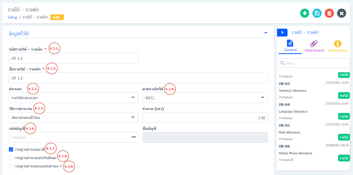353x175 pixels.
Task: Click the จำนวน (เท่า) input field
Action: coord(205,118)
